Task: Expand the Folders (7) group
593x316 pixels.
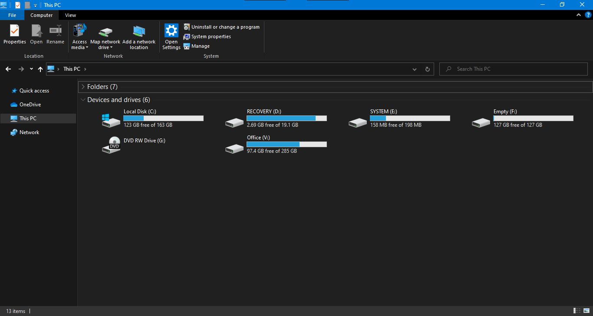Action: (x=83, y=87)
